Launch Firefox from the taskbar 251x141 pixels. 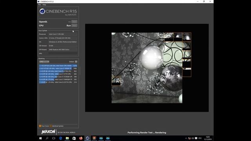(81, 138)
